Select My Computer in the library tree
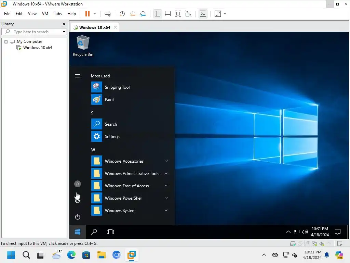Screen dimensions: 350x263 click(29, 41)
